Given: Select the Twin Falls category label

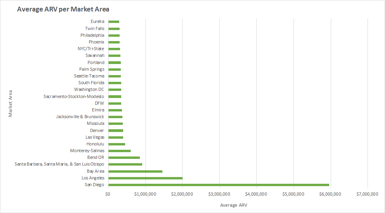Looking at the screenshot, I should pyautogui.click(x=95, y=28).
